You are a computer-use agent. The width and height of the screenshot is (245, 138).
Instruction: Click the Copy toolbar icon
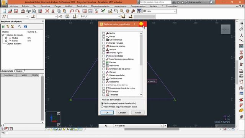(x=59, y=11)
